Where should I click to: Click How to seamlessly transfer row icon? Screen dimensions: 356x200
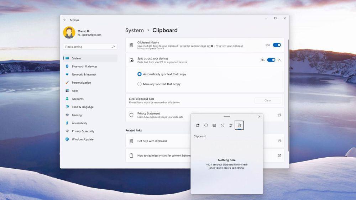tap(131, 156)
